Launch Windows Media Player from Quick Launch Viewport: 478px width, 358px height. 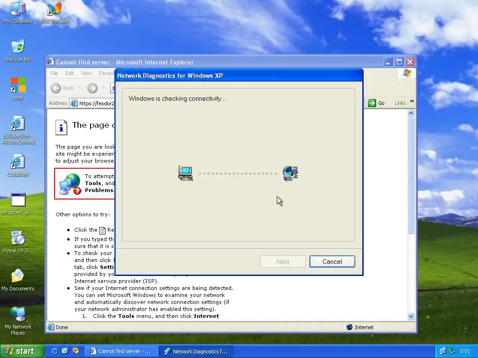click(x=76, y=351)
